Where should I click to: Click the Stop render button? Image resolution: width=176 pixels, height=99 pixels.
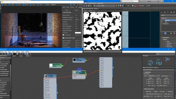pyautogui.click(x=73, y=5)
